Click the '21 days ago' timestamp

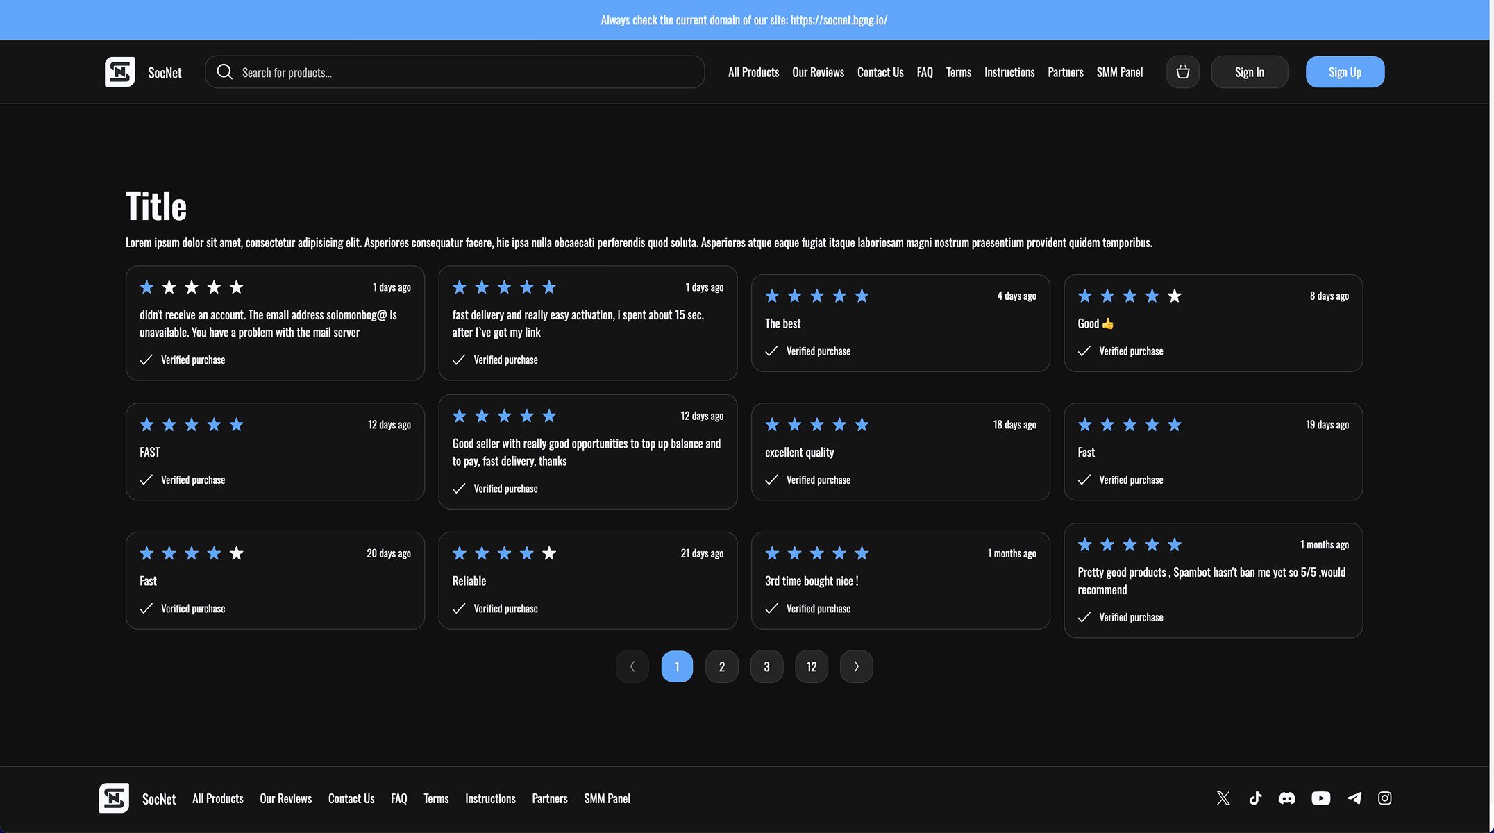click(x=702, y=553)
